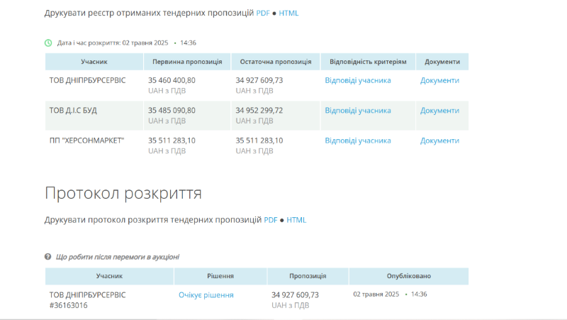Viewport: 567px width, 320px height.
Task: Open PDF of the tender opening protocol
Action: pos(271,220)
